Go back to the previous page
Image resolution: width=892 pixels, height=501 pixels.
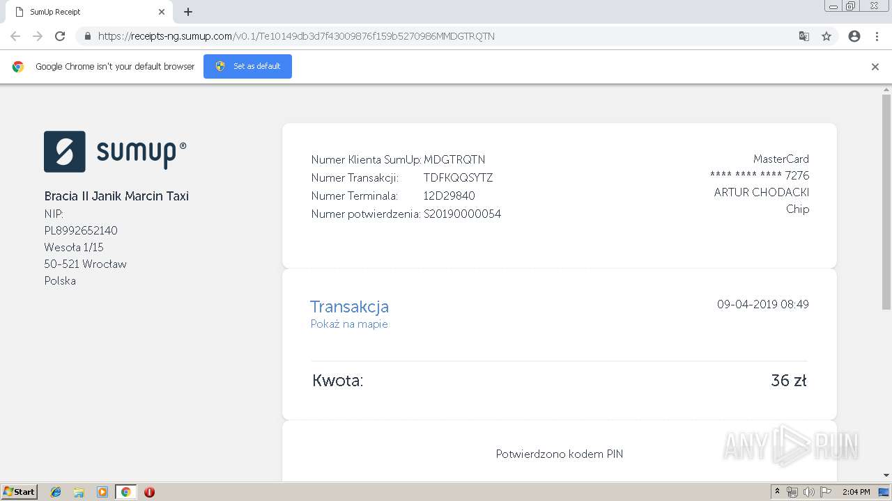coord(15,36)
